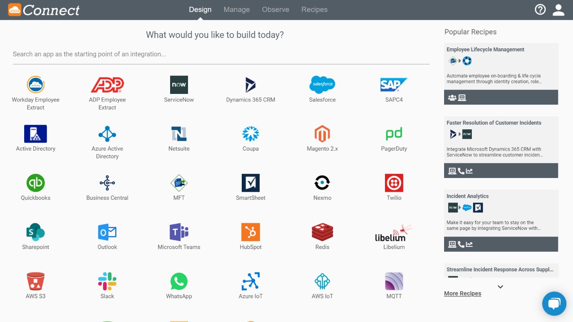The image size is (573, 322).
Task: Choose the MFT app icon
Action: (179, 183)
